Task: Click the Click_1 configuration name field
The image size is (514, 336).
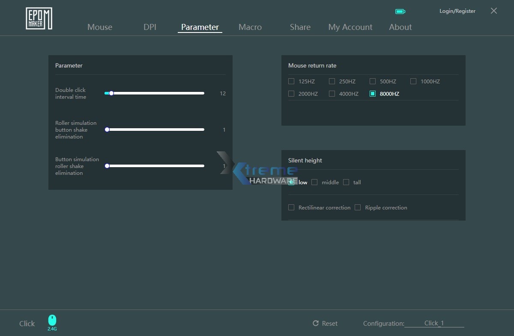Action: point(435,323)
